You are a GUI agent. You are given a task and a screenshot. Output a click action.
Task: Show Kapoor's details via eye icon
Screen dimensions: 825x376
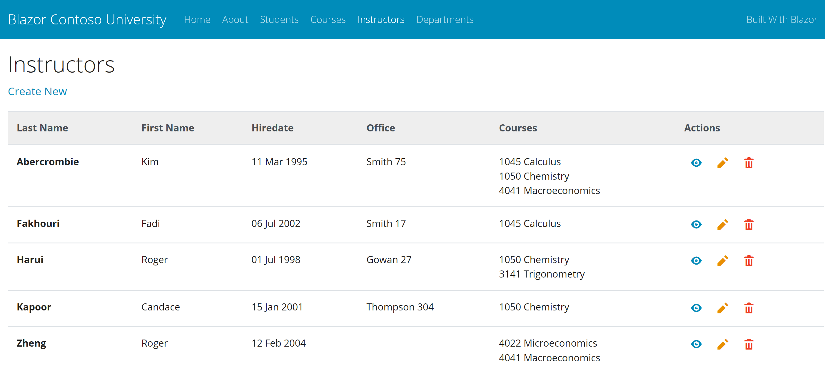(x=696, y=308)
